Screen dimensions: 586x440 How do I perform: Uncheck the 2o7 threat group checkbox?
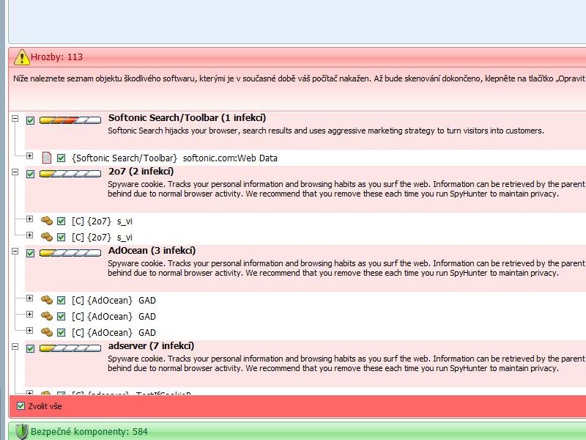[30, 174]
